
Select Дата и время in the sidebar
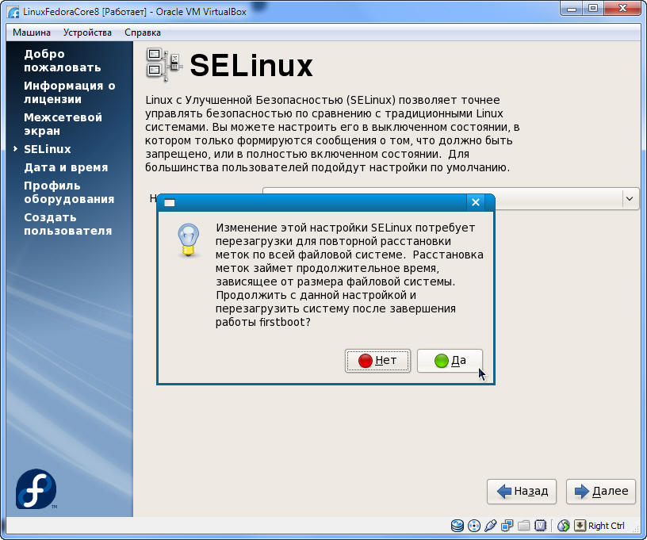pos(66,167)
